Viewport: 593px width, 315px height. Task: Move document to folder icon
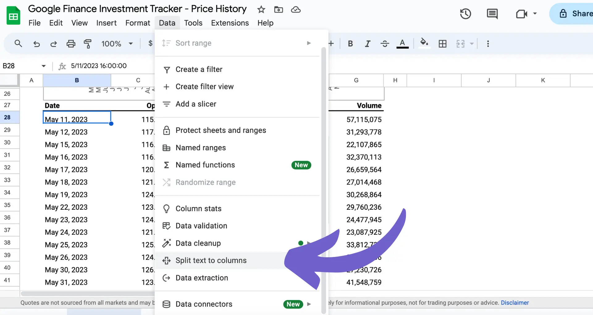tap(279, 10)
